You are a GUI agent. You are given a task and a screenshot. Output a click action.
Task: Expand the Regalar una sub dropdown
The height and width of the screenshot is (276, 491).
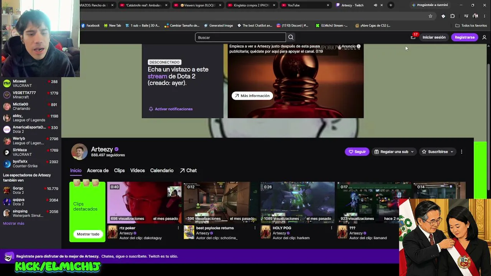tap(394, 152)
